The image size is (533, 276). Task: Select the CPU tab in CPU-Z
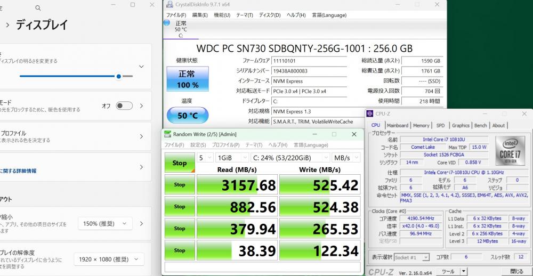376,125
